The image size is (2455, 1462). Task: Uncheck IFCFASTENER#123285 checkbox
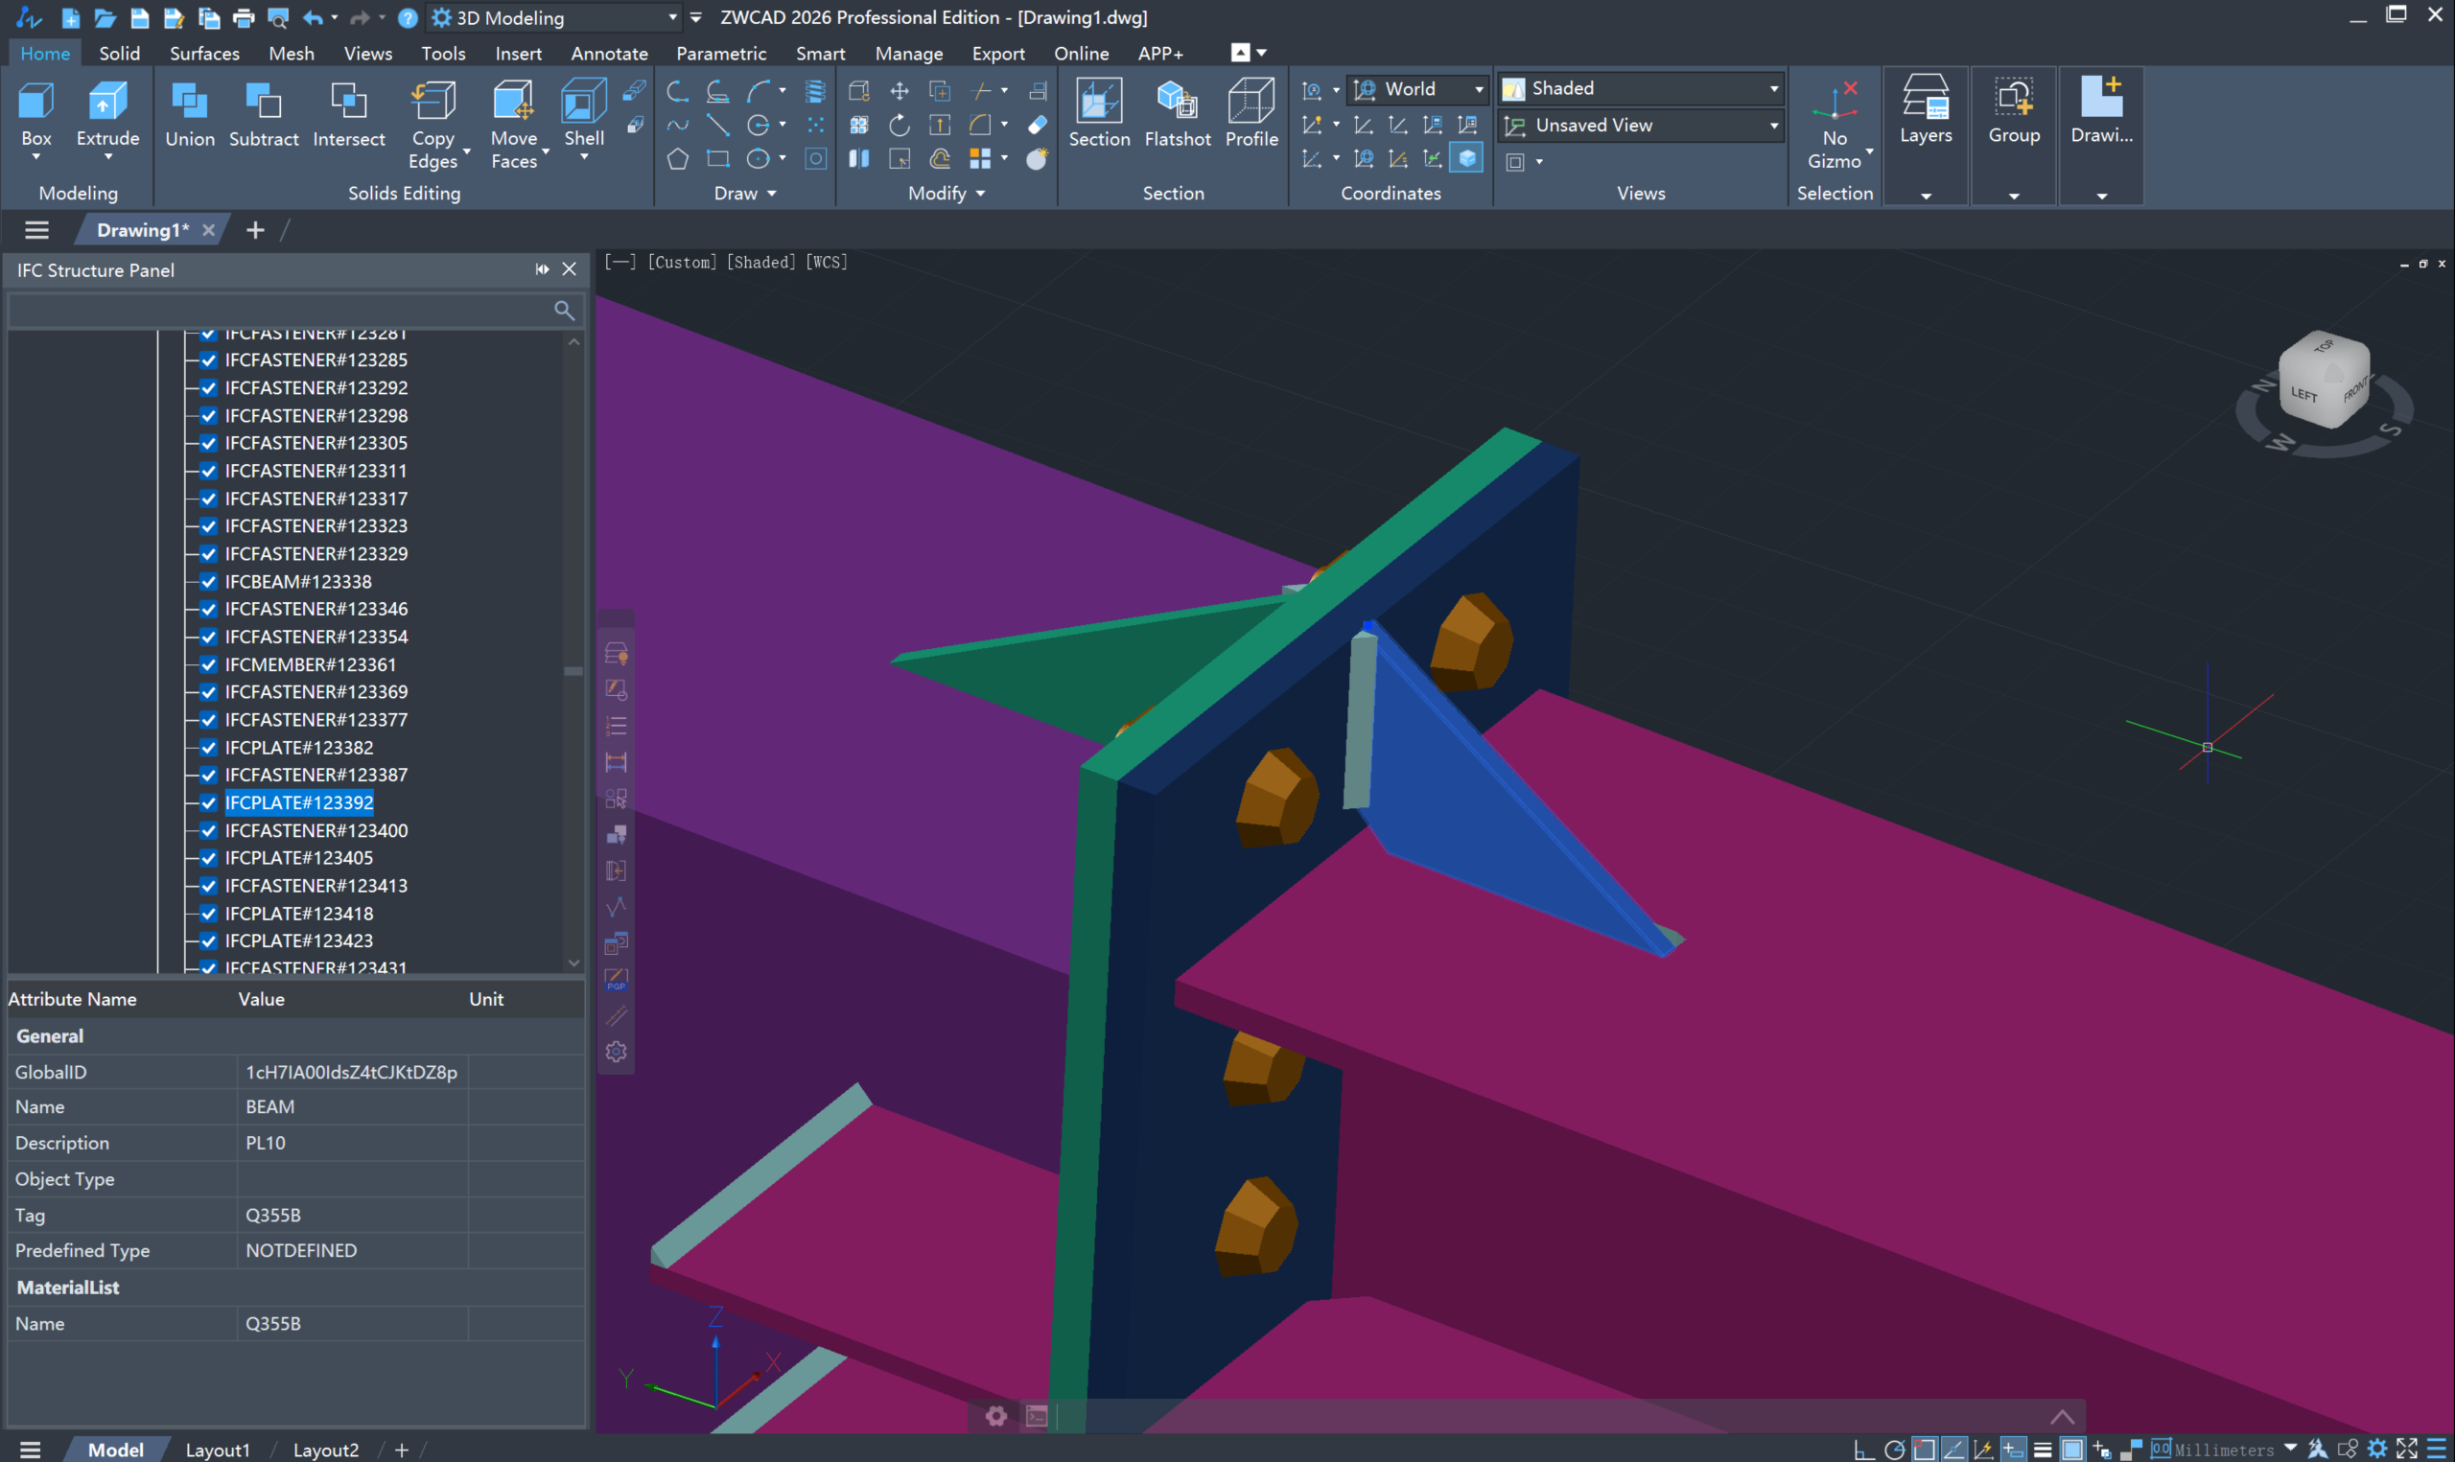click(208, 360)
